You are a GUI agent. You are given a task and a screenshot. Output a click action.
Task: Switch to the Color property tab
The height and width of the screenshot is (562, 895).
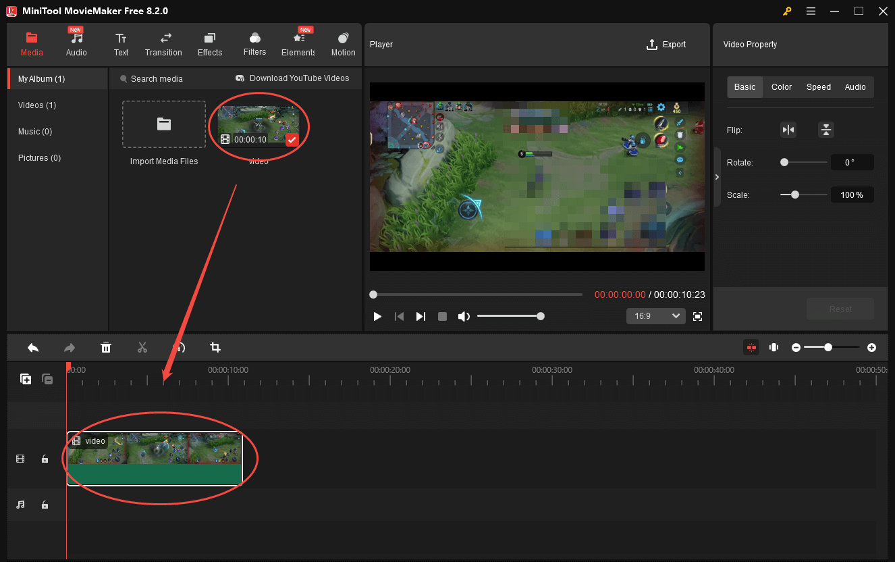pos(782,87)
